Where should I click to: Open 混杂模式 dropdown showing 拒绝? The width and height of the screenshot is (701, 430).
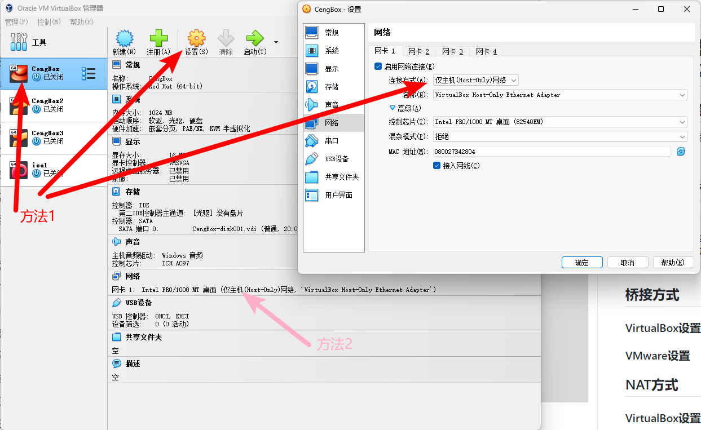(560, 136)
